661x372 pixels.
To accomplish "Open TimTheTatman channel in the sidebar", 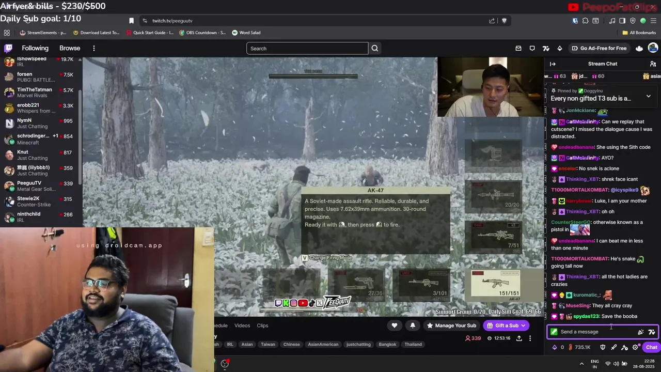I will coord(41,92).
